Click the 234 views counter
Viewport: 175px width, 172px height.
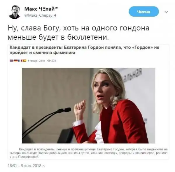point(54,61)
